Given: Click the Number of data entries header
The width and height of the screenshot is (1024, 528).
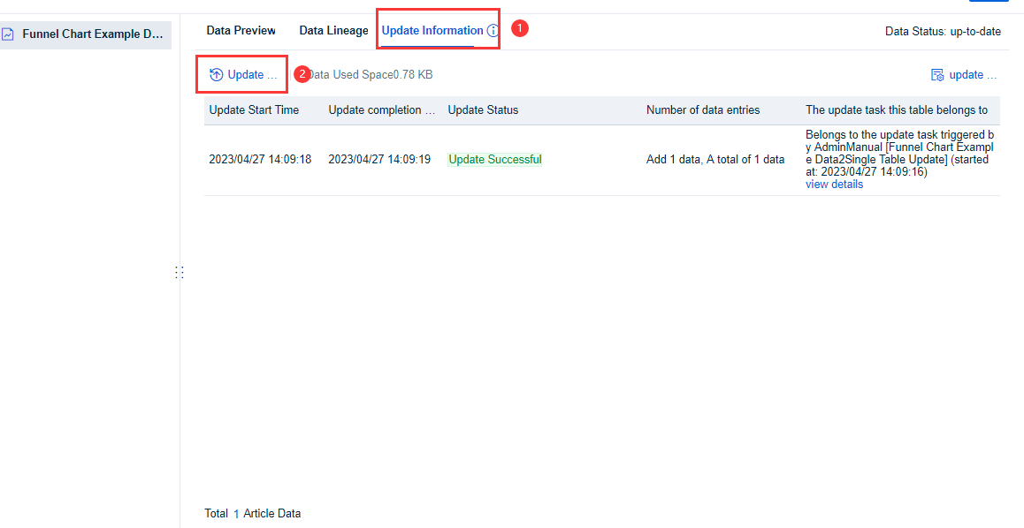Looking at the screenshot, I should [702, 109].
